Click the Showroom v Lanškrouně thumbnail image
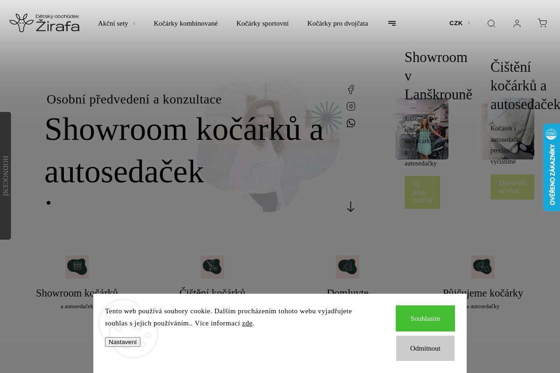The width and height of the screenshot is (560, 373). coord(422,129)
